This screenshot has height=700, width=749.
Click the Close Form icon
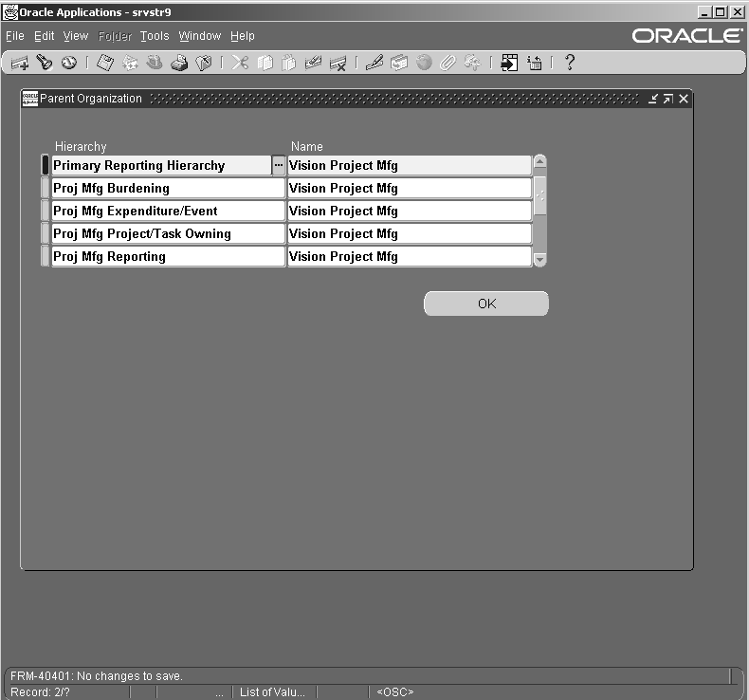point(204,63)
